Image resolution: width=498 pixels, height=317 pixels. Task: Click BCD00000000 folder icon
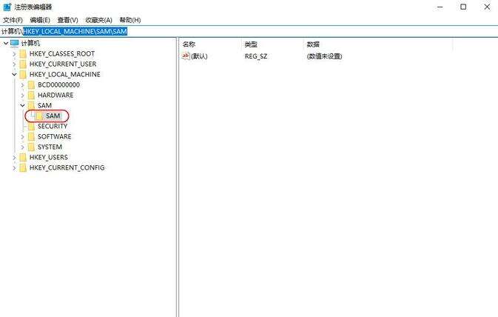point(31,85)
